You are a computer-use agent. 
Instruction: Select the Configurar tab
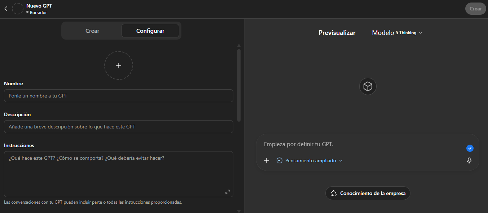(x=150, y=31)
